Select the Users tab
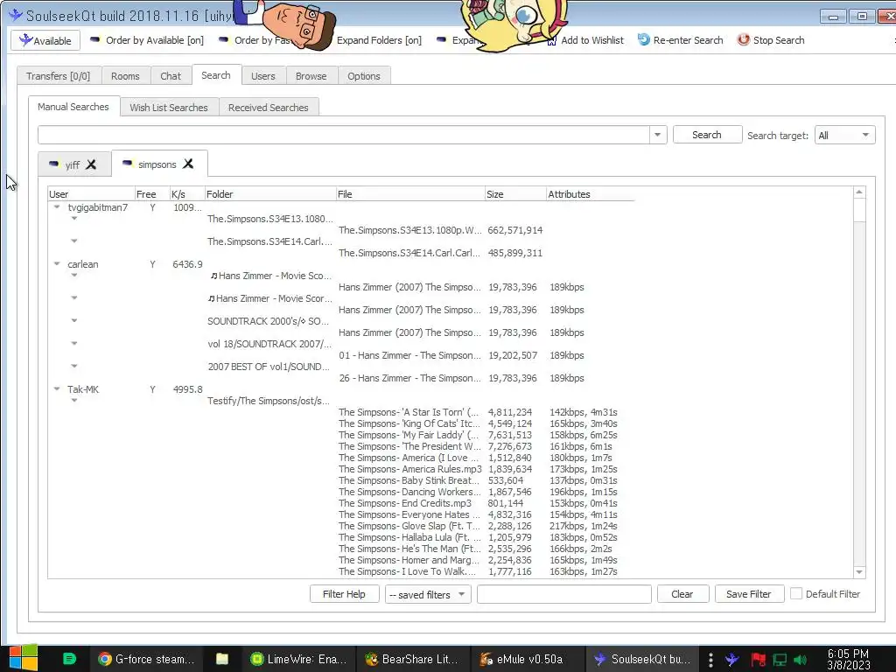Image resolution: width=896 pixels, height=672 pixels. point(262,76)
